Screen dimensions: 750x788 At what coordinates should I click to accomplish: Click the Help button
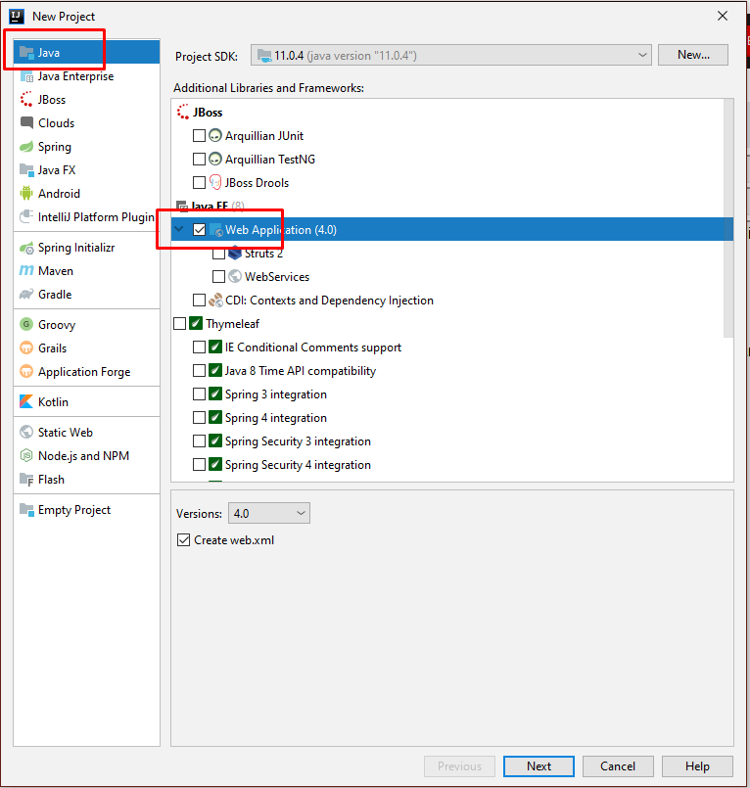tap(697, 765)
